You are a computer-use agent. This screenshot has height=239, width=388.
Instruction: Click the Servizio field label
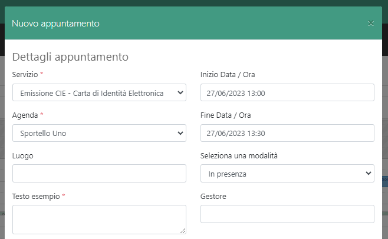(25, 75)
